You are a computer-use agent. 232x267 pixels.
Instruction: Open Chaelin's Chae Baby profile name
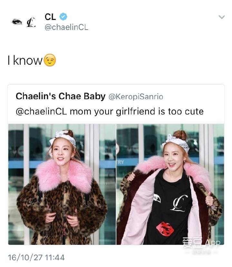(61, 96)
